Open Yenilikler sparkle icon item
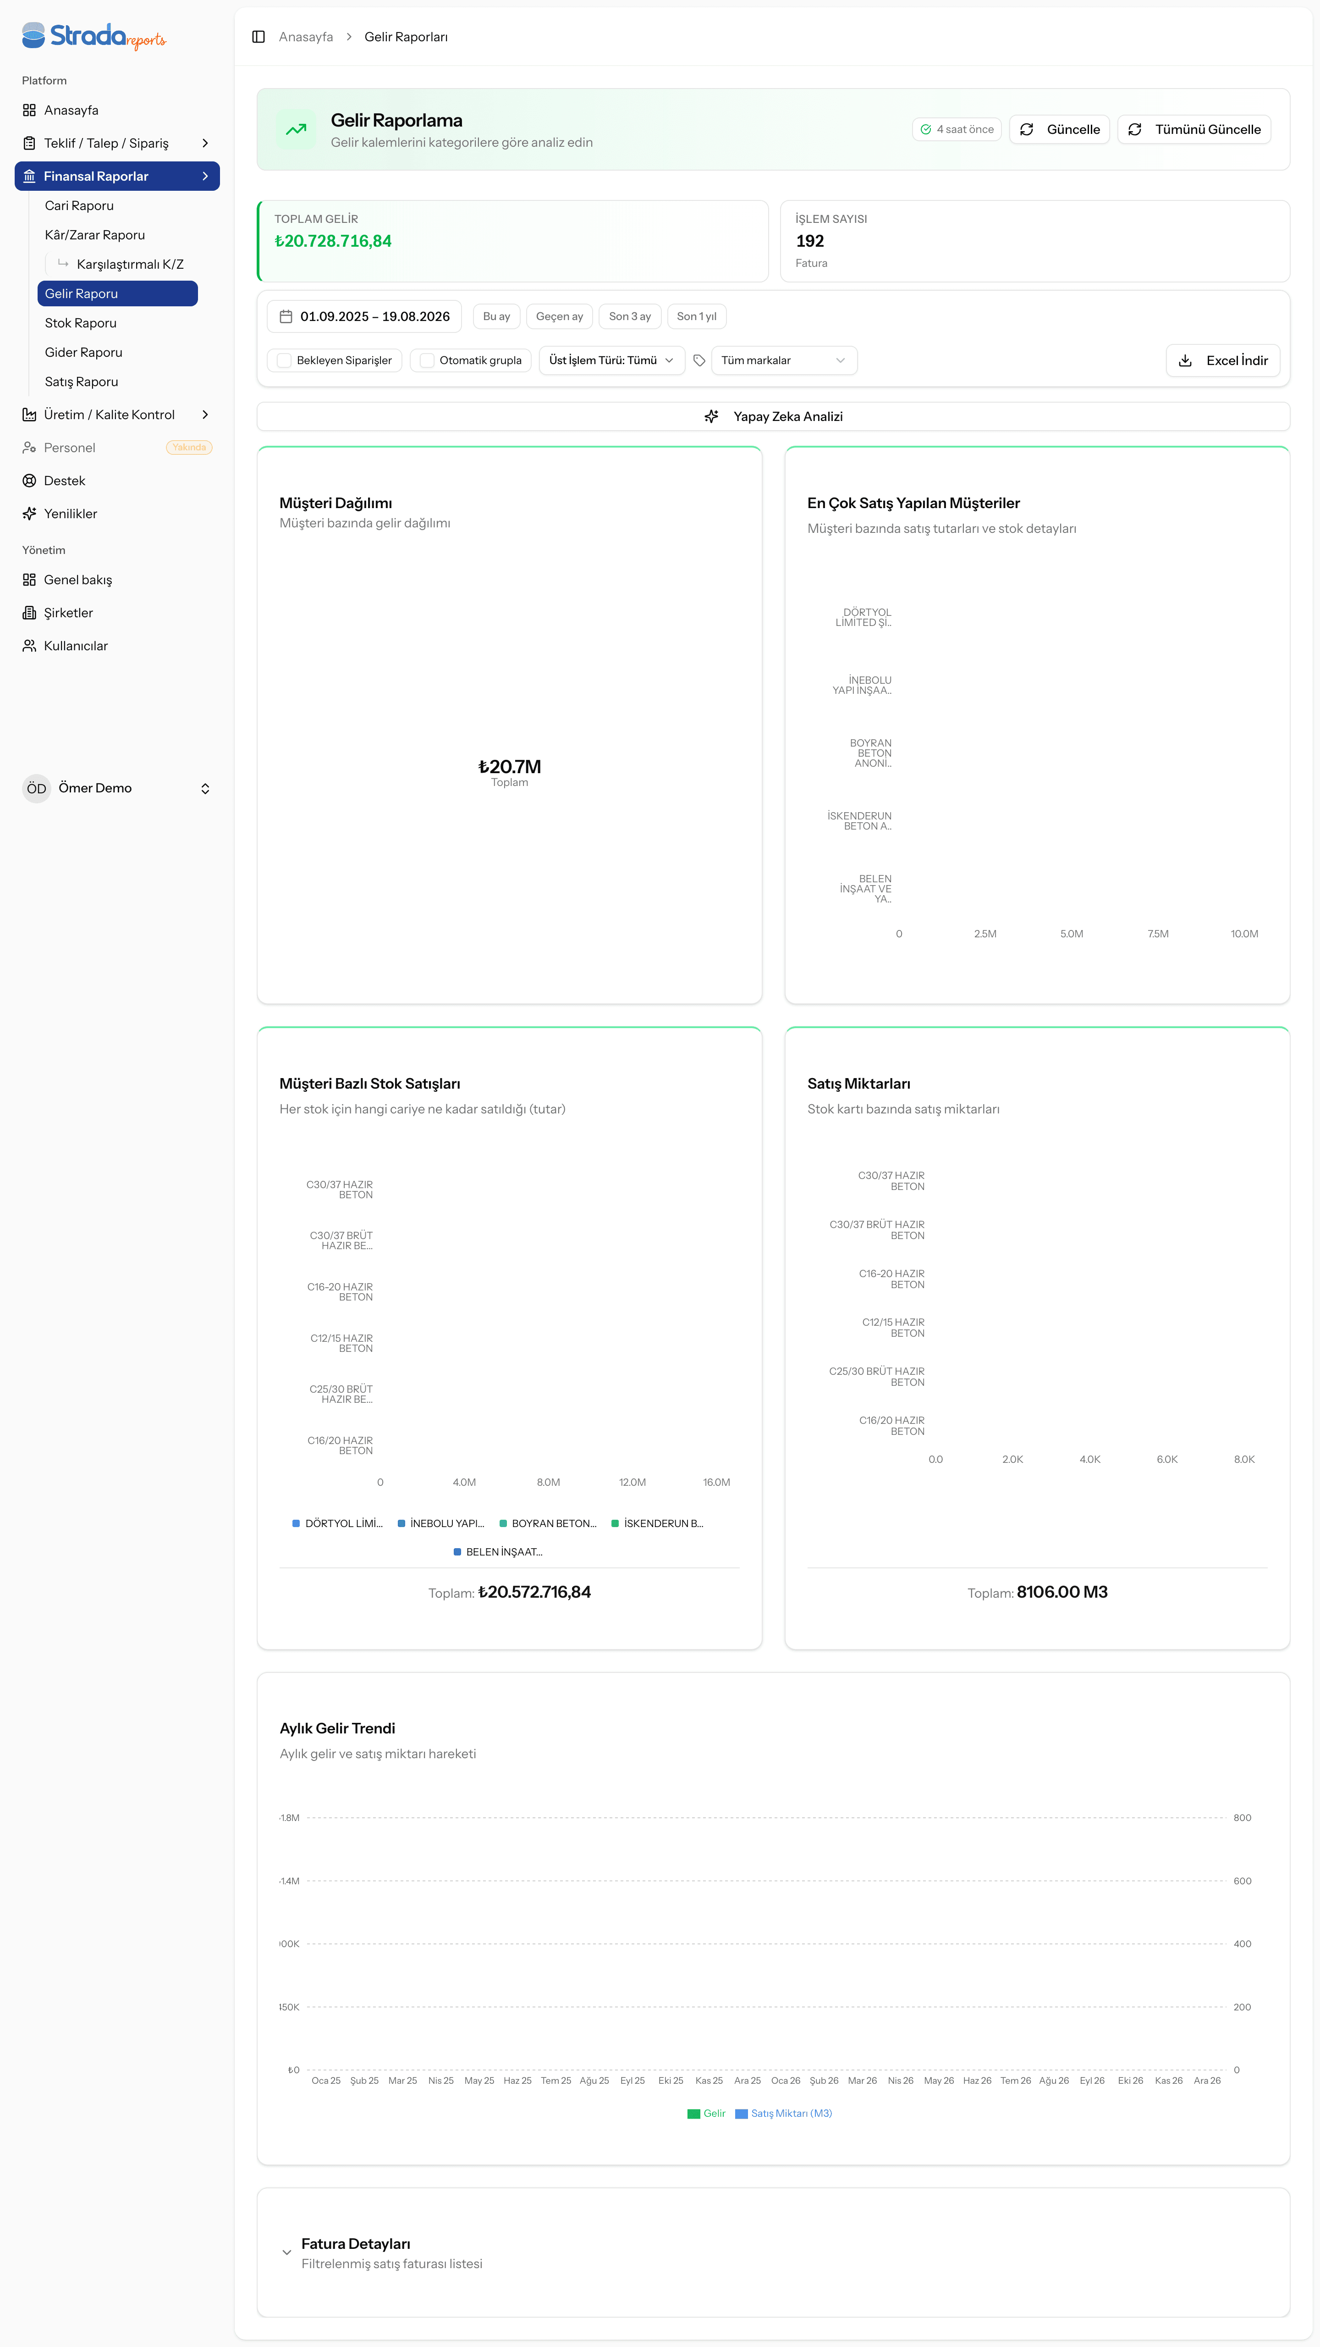This screenshot has height=2347, width=1320. (x=29, y=514)
